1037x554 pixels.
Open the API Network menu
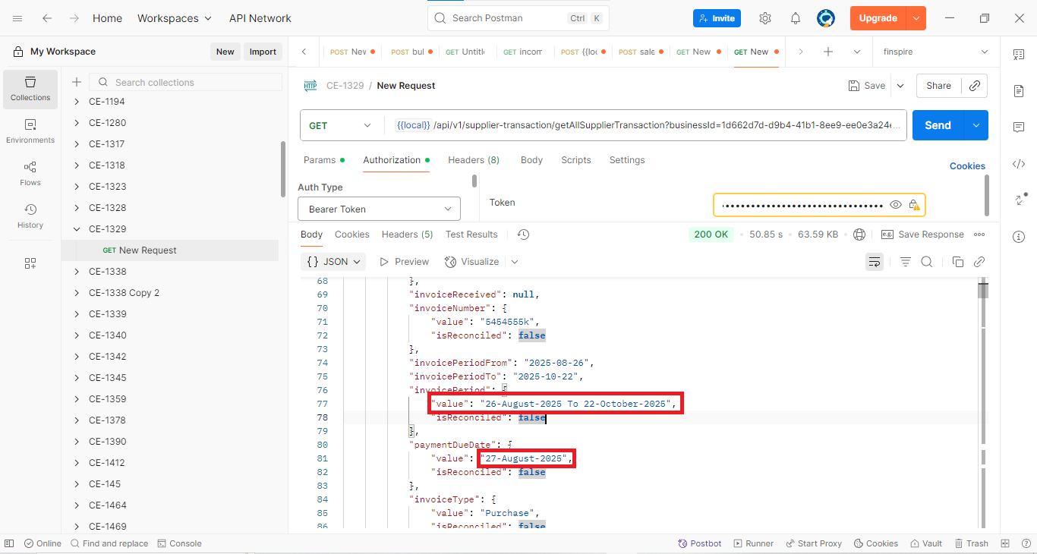tap(260, 18)
